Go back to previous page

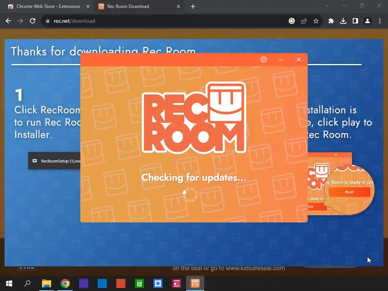pos(8,21)
